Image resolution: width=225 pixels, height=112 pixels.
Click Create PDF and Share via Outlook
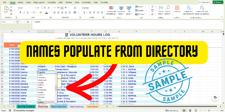tap(202, 10)
